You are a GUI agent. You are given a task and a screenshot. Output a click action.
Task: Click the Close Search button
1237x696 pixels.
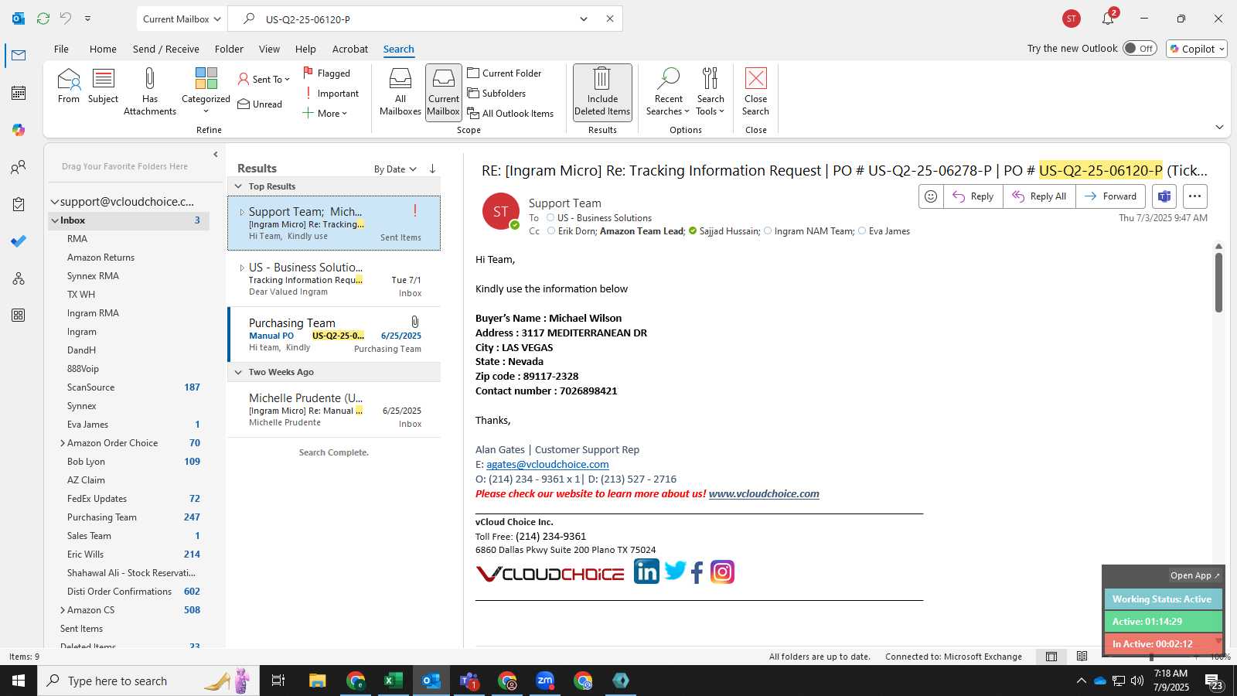pos(755,91)
